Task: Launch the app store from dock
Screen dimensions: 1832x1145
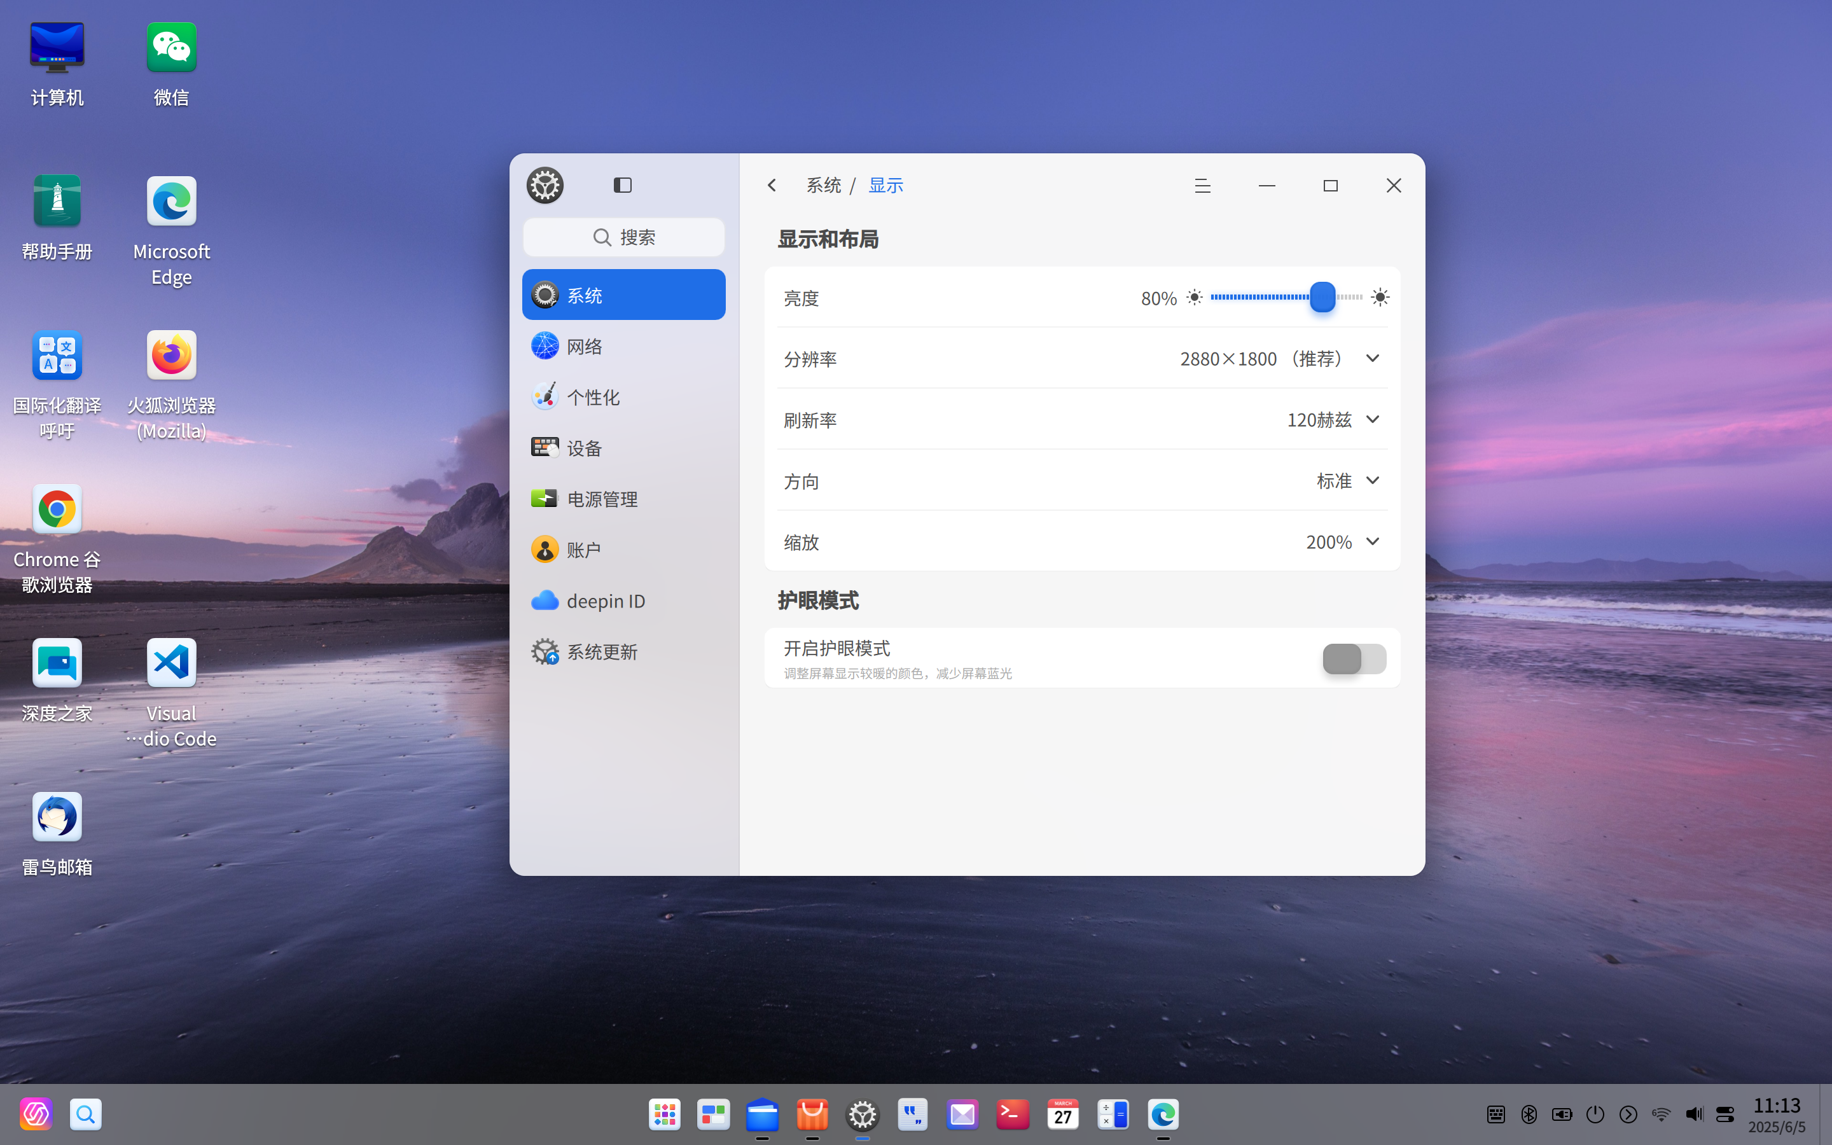Action: [x=812, y=1114]
